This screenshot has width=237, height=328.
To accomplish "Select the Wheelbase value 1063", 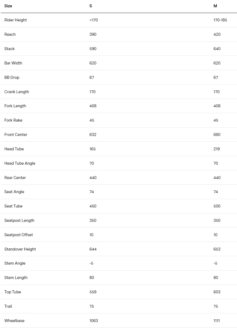I will (x=94, y=321).
